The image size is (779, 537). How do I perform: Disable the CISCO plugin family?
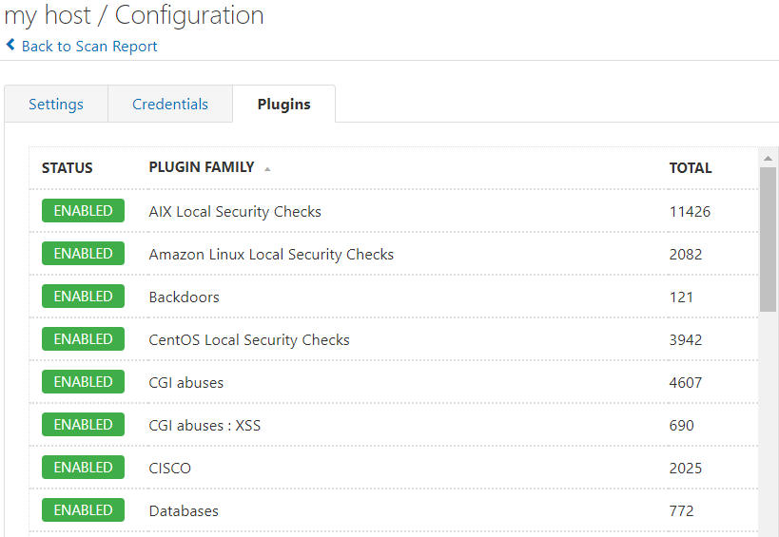pos(83,468)
